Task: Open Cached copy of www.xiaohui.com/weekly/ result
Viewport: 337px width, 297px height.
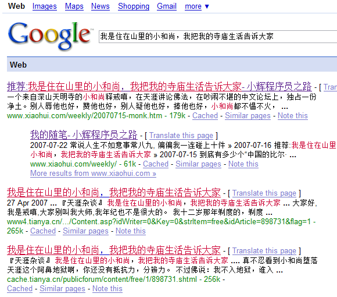Action: pos(156,164)
